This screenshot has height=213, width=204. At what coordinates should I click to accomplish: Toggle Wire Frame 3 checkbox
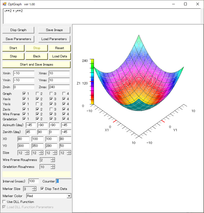(51, 114)
